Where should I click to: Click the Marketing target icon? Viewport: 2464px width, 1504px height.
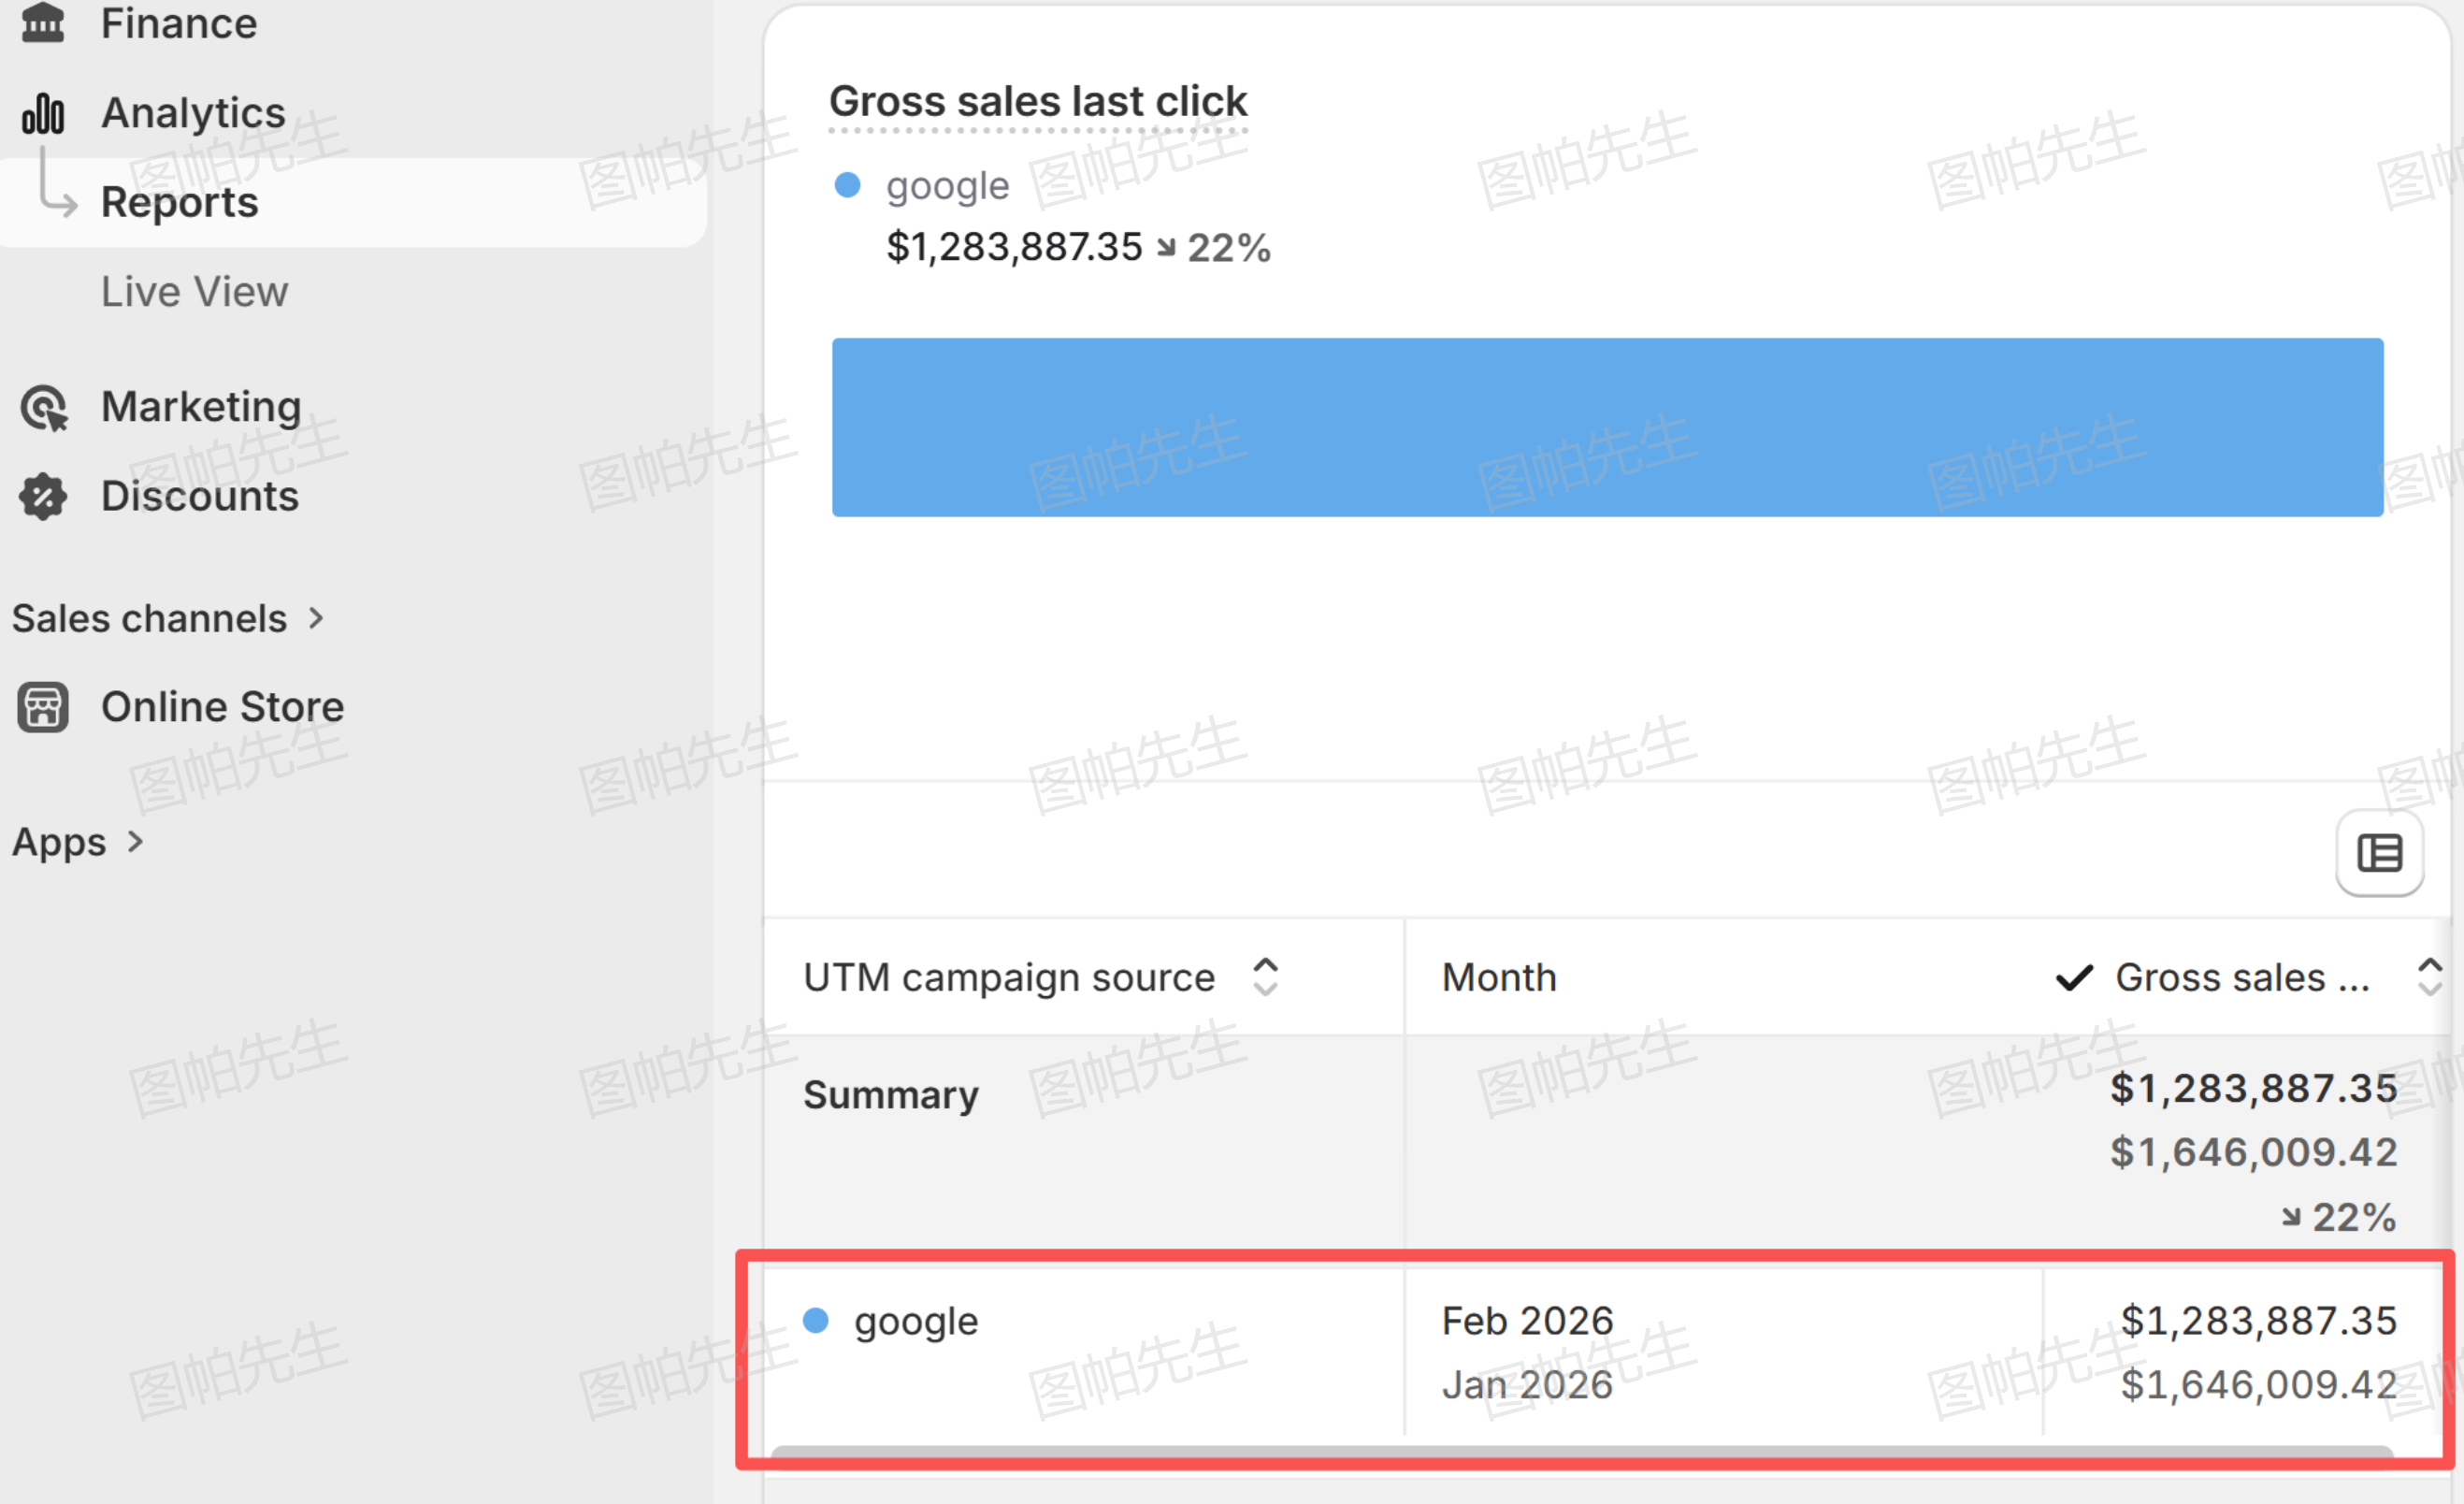click(44, 408)
